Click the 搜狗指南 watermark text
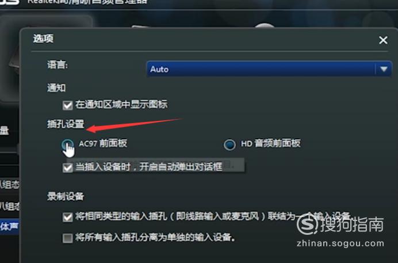Image resolution: width=398 pixels, height=263 pixels. click(352, 224)
